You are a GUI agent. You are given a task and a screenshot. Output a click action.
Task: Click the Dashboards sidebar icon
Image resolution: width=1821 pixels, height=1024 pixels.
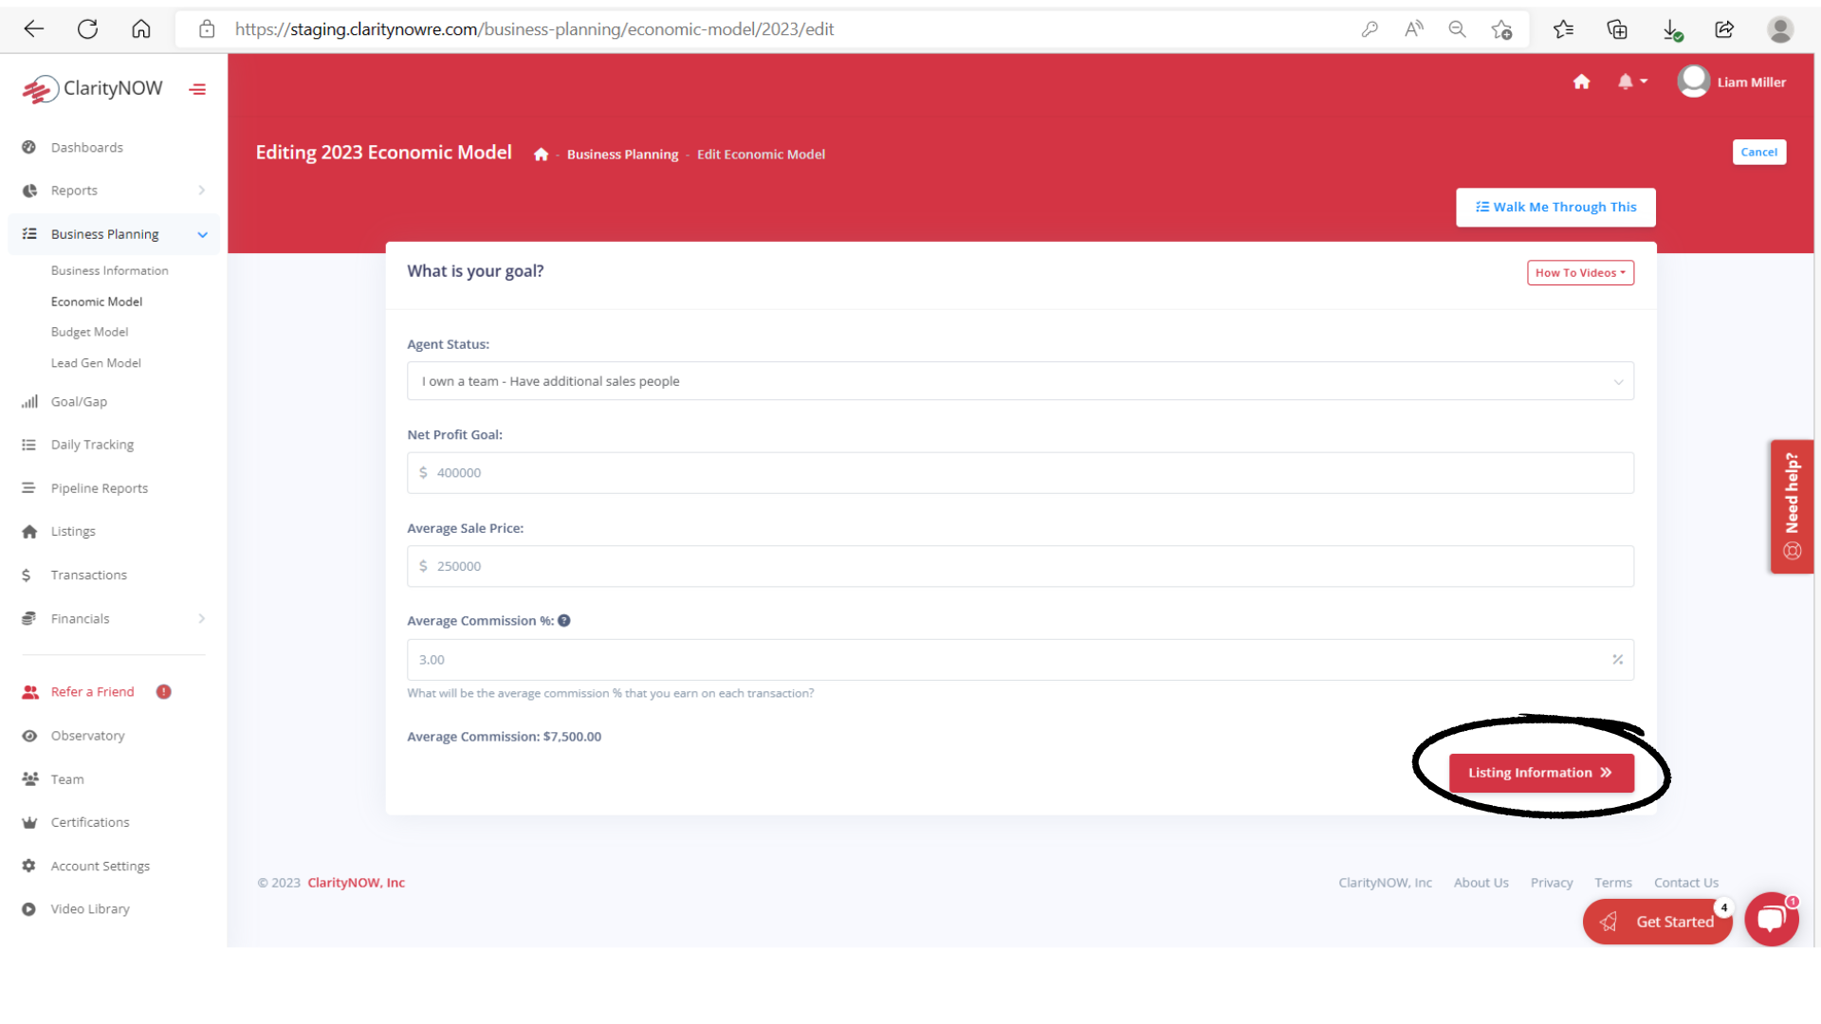28,146
